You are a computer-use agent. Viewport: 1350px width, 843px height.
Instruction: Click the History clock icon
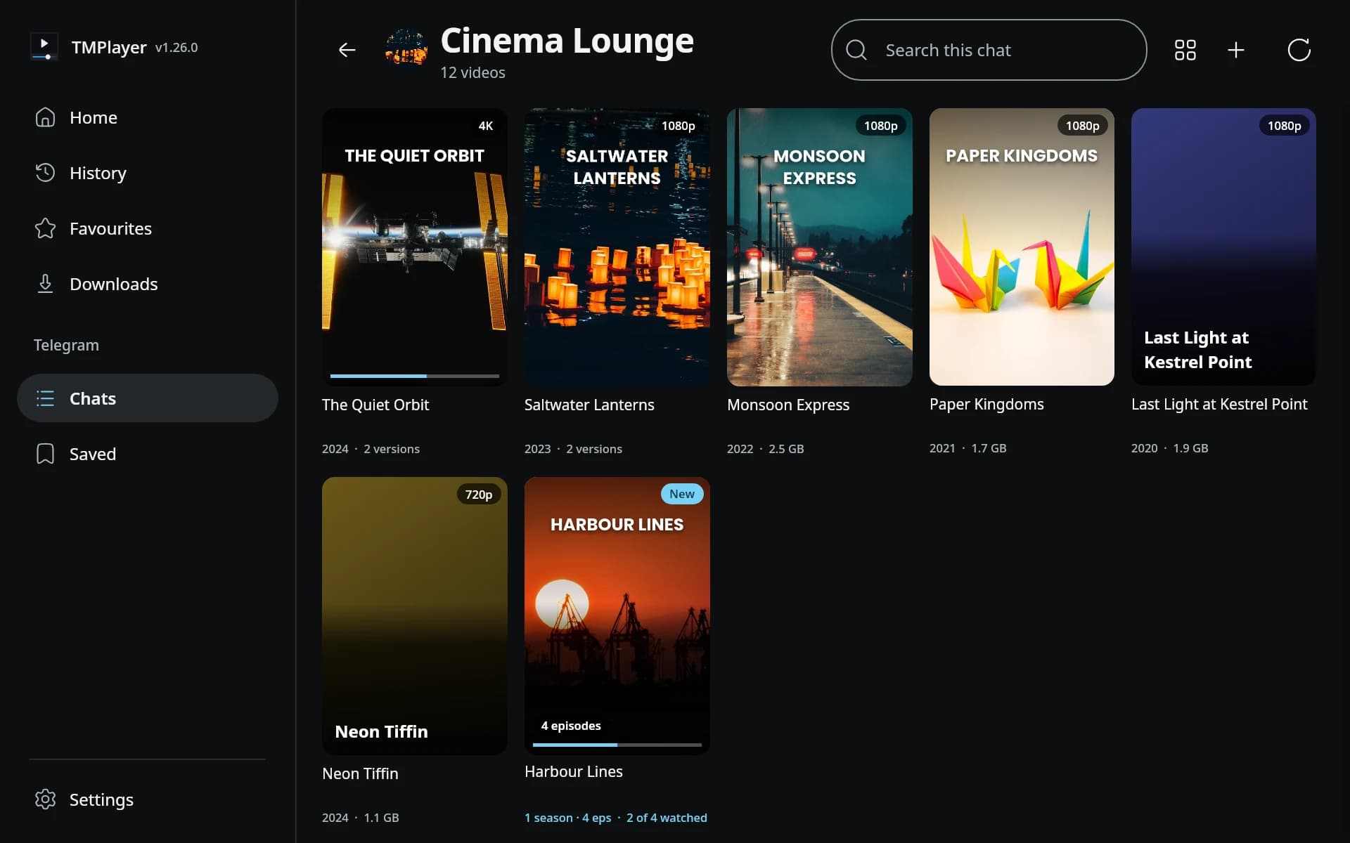pyautogui.click(x=45, y=173)
